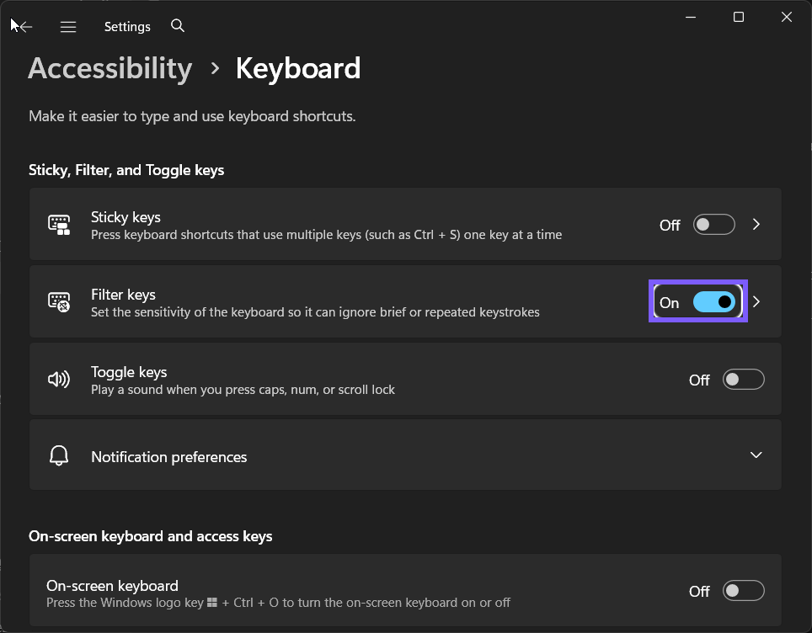This screenshot has height=633, width=812.
Task: Turn on the On-screen keyboard switch
Action: (x=743, y=591)
